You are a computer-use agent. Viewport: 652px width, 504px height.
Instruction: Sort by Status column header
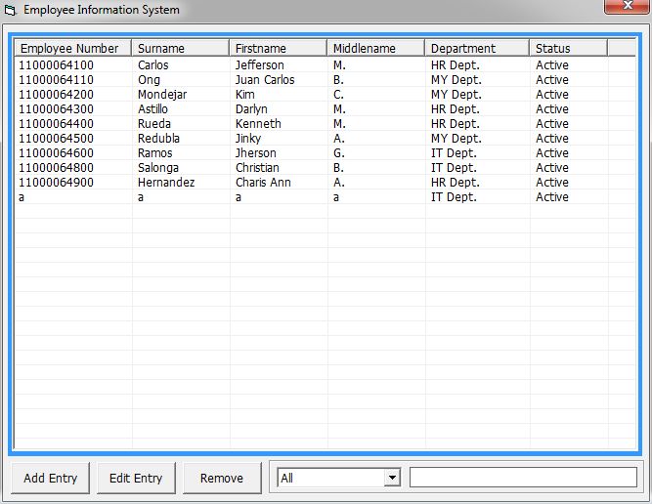(x=568, y=48)
